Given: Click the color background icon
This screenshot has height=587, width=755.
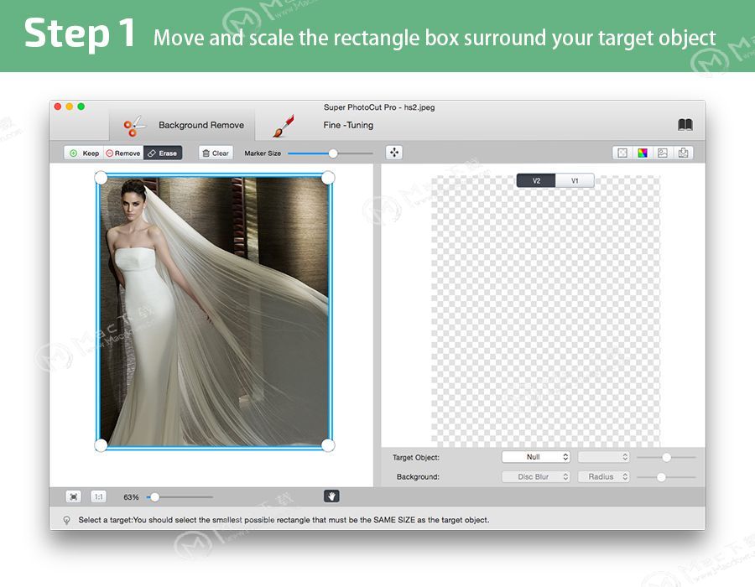Looking at the screenshot, I should point(643,153).
